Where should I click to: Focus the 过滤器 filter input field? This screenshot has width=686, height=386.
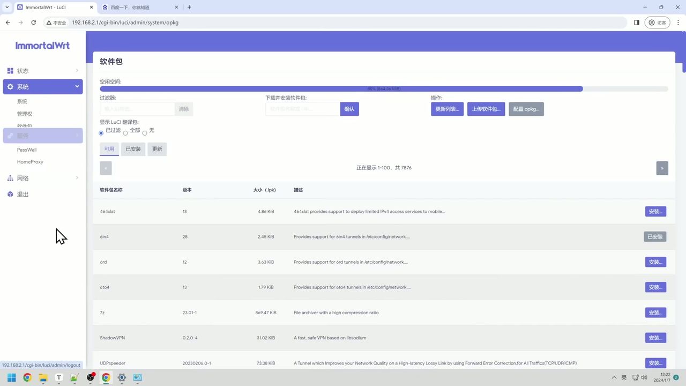coord(137,109)
